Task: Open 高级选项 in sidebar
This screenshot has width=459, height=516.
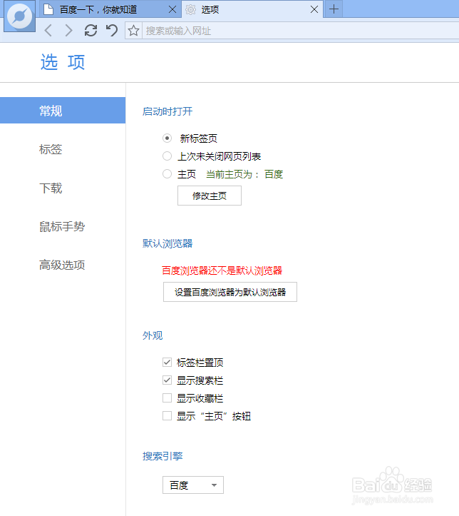Action: pyautogui.click(x=63, y=265)
